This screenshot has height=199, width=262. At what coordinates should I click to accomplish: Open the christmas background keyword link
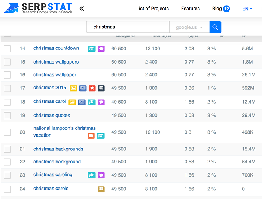(57, 162)
